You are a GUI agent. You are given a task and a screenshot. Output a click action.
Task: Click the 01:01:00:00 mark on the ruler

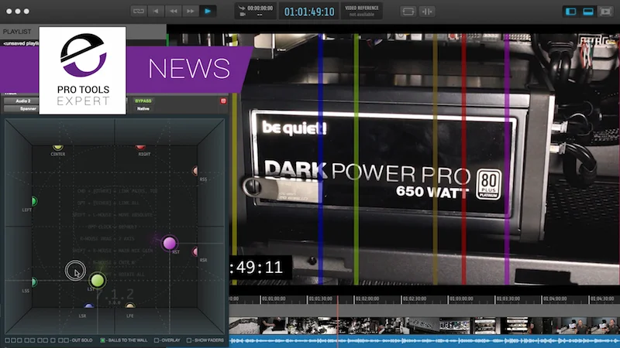pos(274,299)
